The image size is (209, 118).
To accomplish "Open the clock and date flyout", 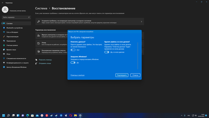I will [x=201, y=115].
